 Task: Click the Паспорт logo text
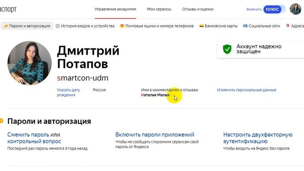pyautogui.click(x=8, y=9)
